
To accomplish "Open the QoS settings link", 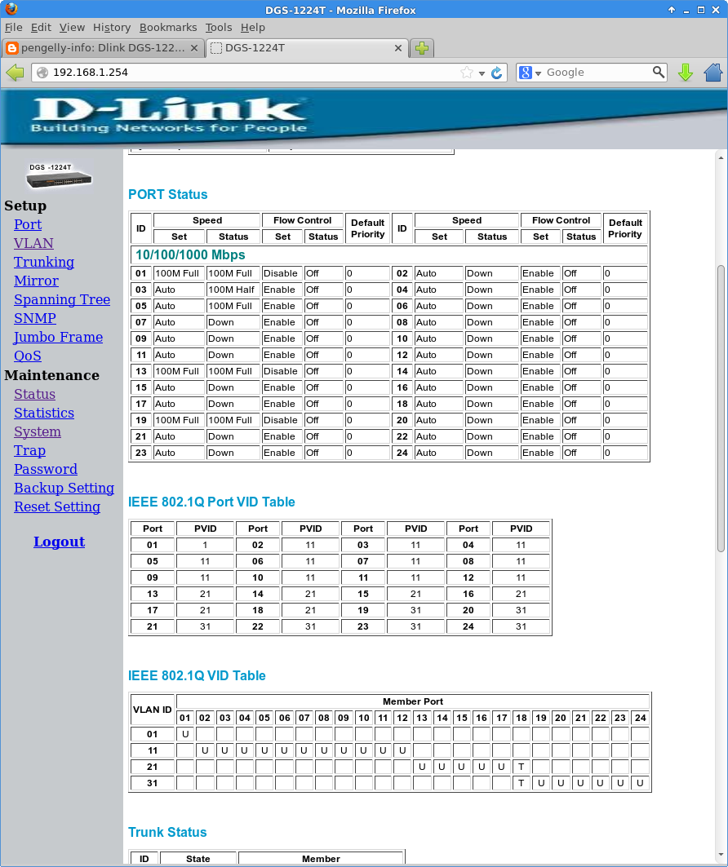I will pos(28,356).
